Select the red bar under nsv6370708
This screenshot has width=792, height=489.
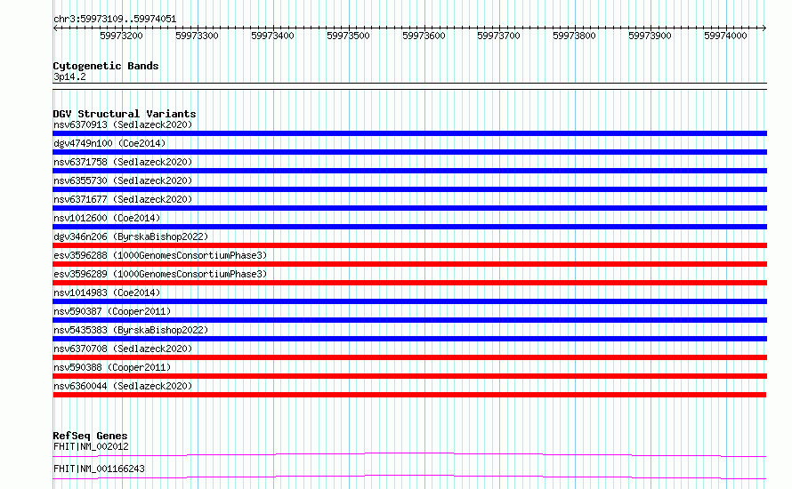[409, 357]
